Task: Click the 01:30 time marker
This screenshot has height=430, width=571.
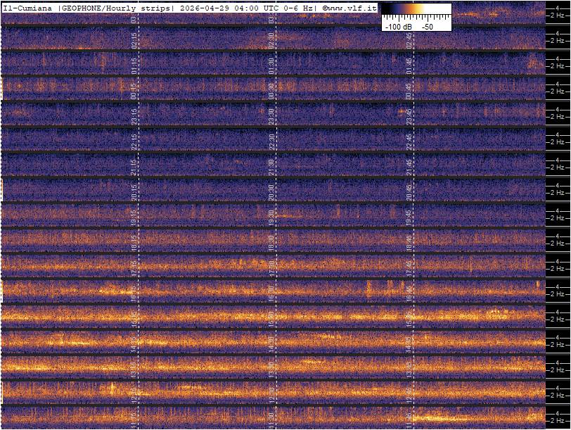Action: coord(271,66)
